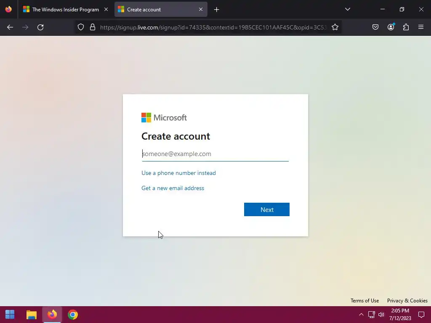
Task: Restore down the Firefox window
Action: [x=402, y=9]
